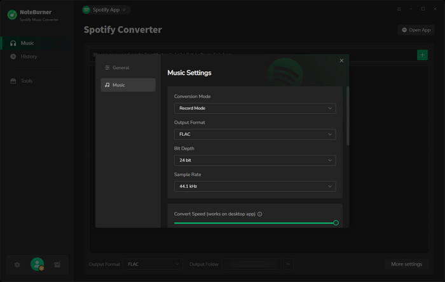Click the Convert Speed slider handle
The width and height of the screenshot is (445, 282).
pyautogui.click(x=336, y=223)
